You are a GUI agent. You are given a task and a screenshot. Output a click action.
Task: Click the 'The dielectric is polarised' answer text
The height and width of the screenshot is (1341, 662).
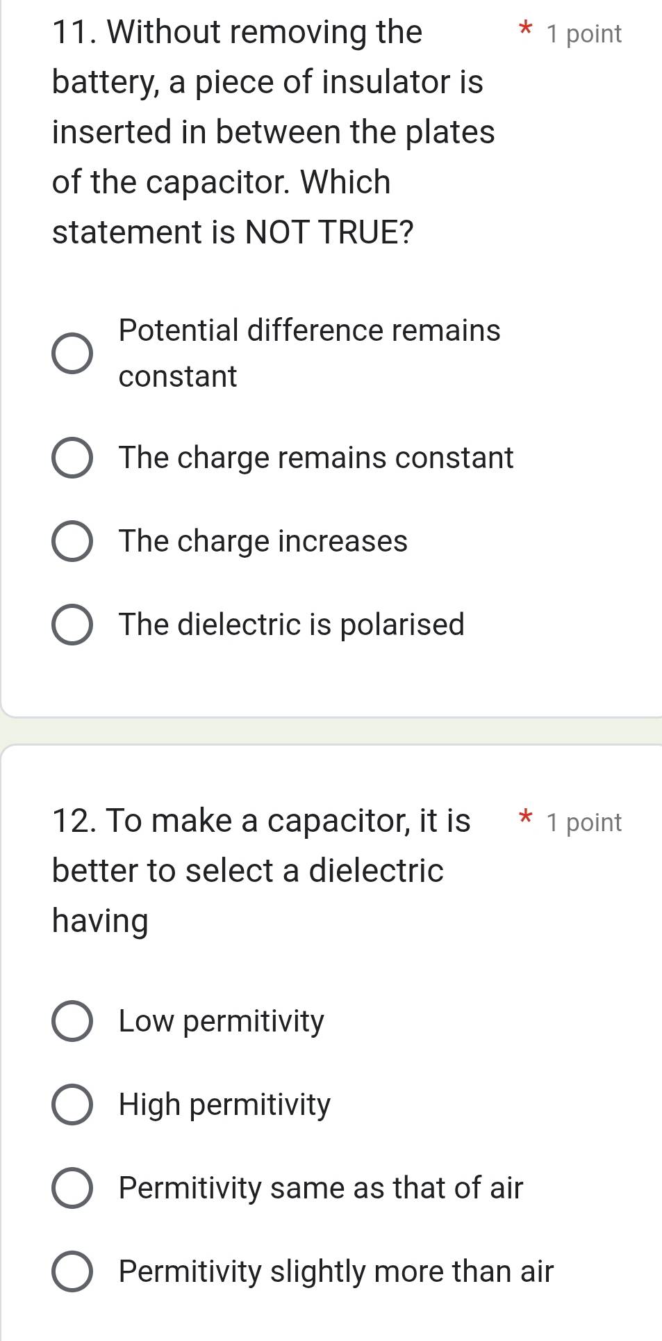tap(291, 625)
